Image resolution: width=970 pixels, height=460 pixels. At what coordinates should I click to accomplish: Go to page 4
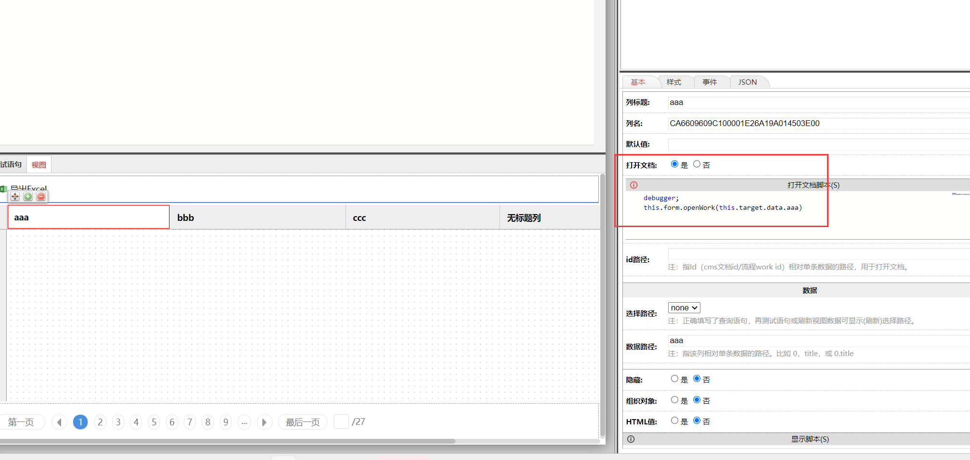pos(136,422)
